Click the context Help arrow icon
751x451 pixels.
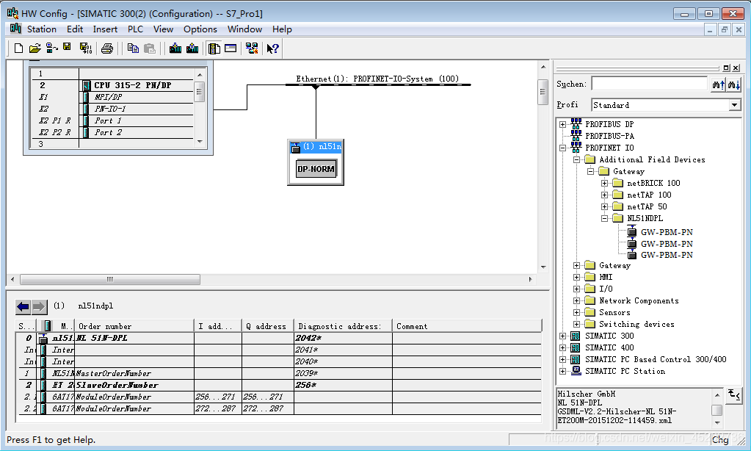point(272,48)
